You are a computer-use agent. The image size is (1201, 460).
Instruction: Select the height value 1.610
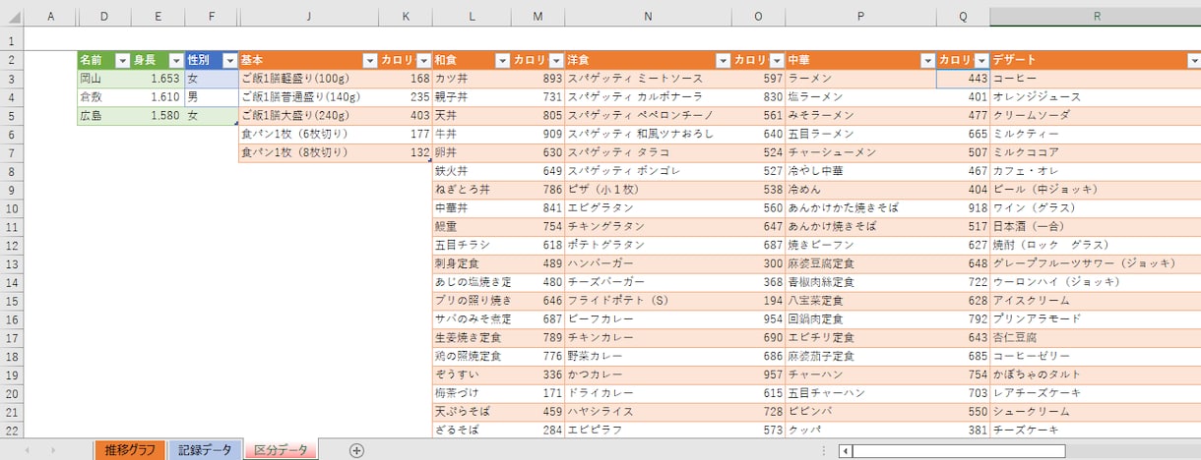(x=157, y=97)
